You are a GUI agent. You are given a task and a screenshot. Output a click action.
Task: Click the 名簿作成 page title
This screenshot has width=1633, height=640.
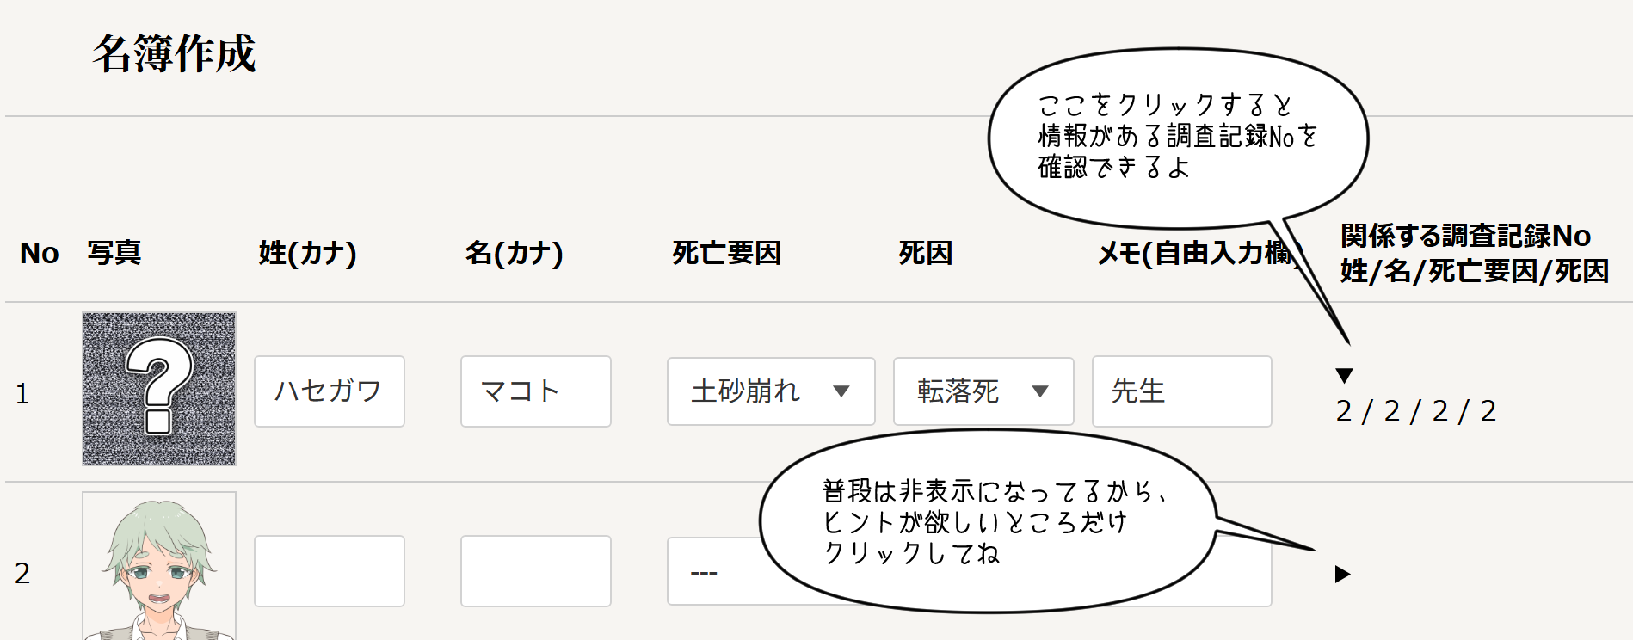tap(175, 53)
